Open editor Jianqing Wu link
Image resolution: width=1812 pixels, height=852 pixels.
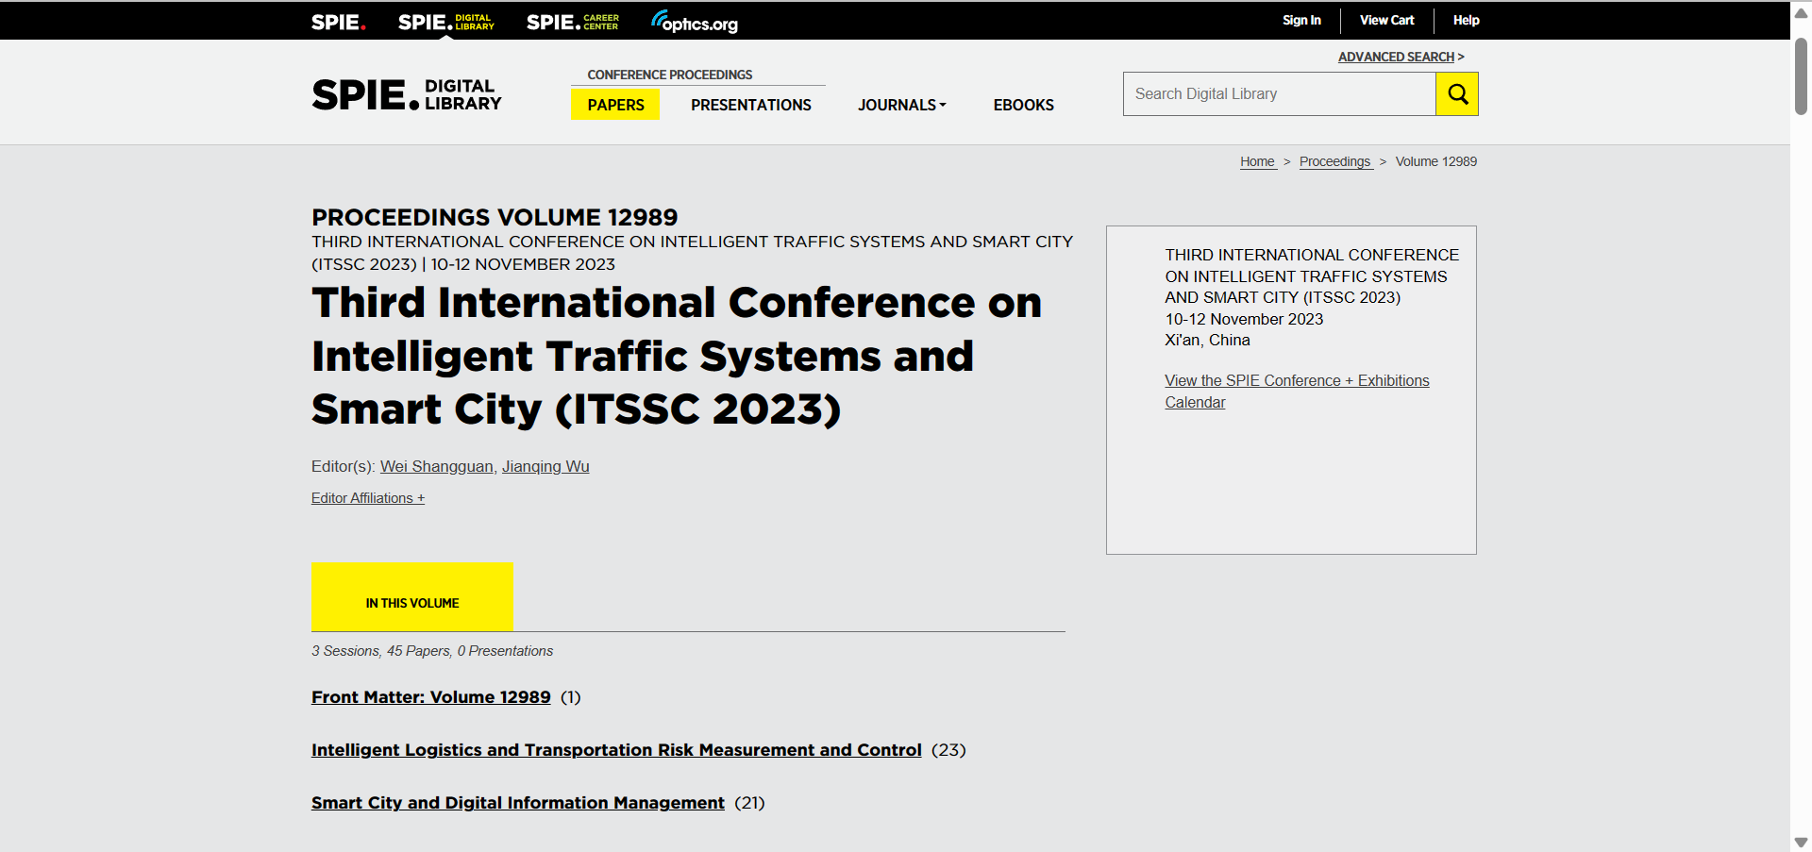tap(545, 466)
